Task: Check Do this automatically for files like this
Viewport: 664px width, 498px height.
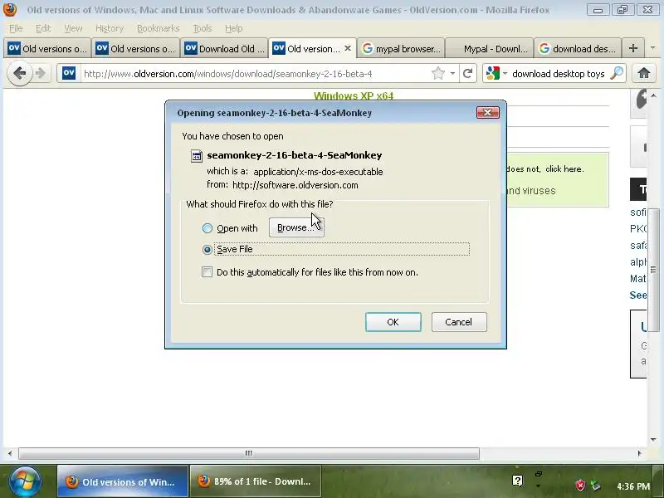Action: coord(207,272)
